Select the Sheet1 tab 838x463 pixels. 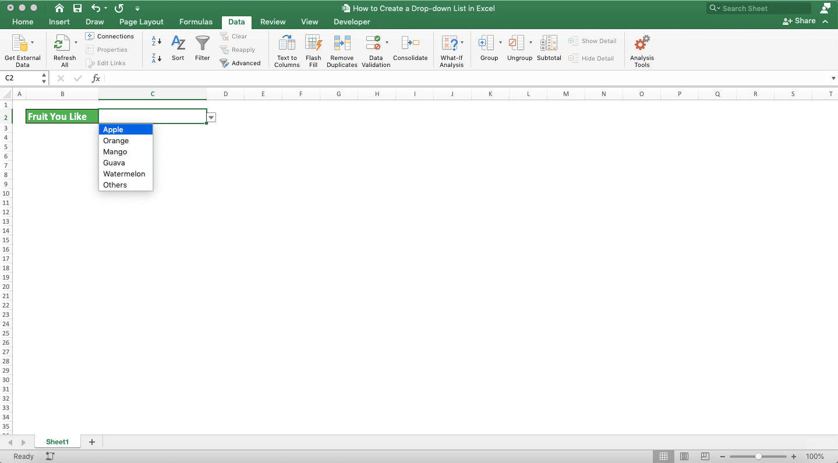(x=58, y=442)
